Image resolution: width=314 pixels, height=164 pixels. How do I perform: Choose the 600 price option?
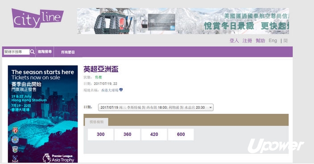(x=181, y=134)
